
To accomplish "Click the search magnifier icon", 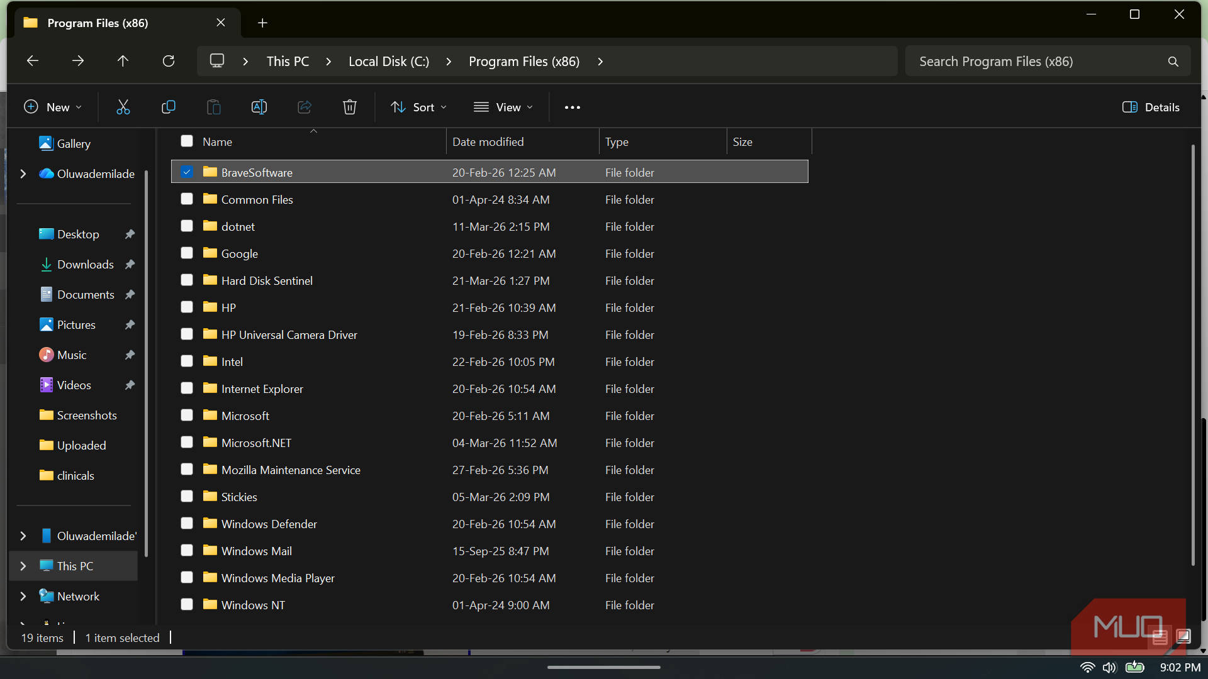I will pyautogui.click(x=1173, y=62).
